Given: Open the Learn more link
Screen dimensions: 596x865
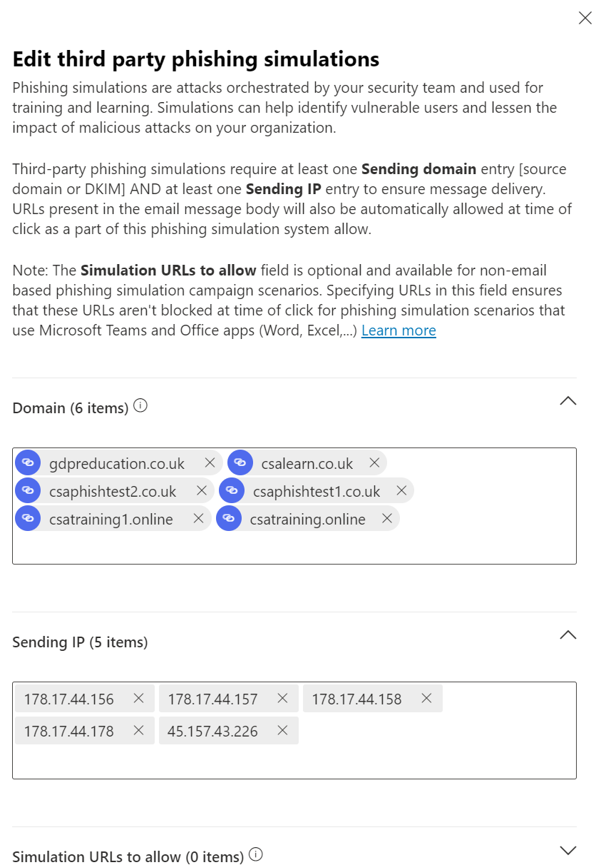Looking at the screenshot, I should (x=399, y=330).
